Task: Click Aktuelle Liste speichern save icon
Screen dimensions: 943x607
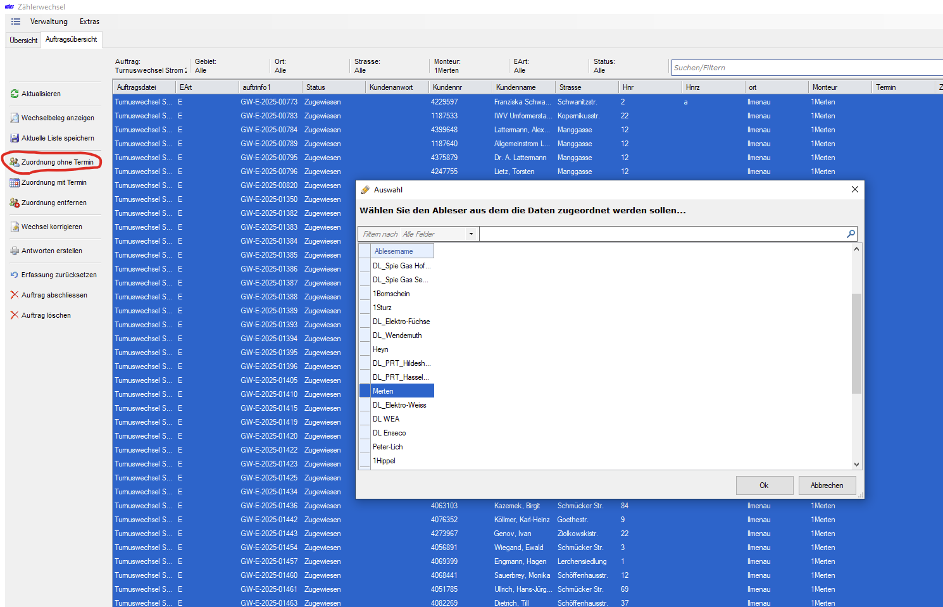Action: click(x=15, y=138)
